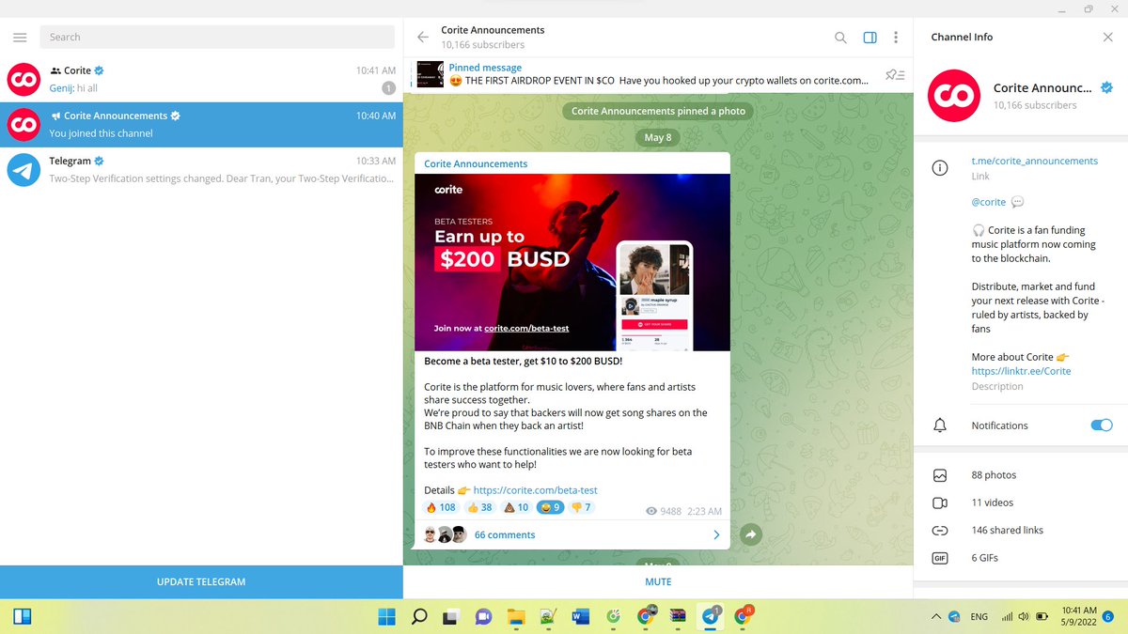React with the thumbs down emoji
Image resolution: width=1128 pixels, height=634 pixels.
(x=581, y=507)
